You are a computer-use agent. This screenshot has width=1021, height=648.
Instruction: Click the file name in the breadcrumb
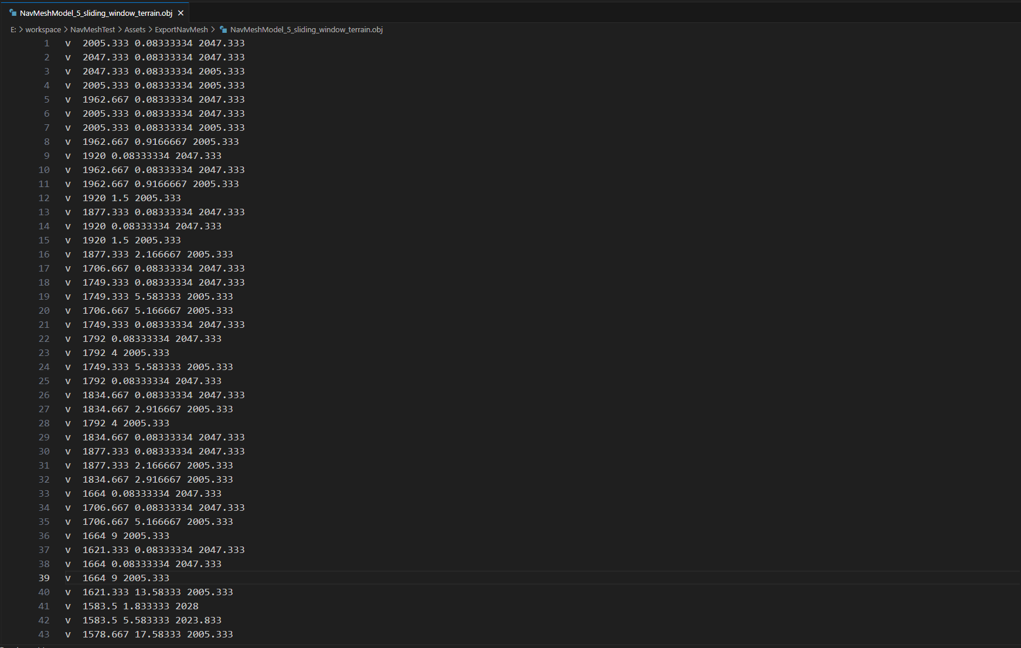[x=306, y=29]
